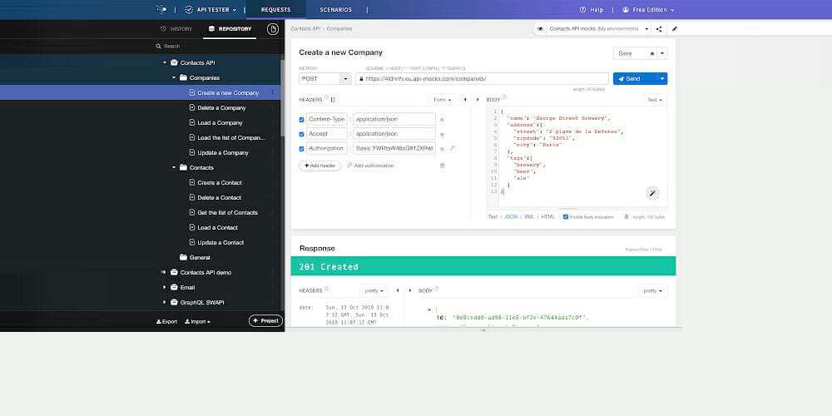Click the three-dot menu on Create a new Company
The image size is (832, 416).
[x=272, y=92]
